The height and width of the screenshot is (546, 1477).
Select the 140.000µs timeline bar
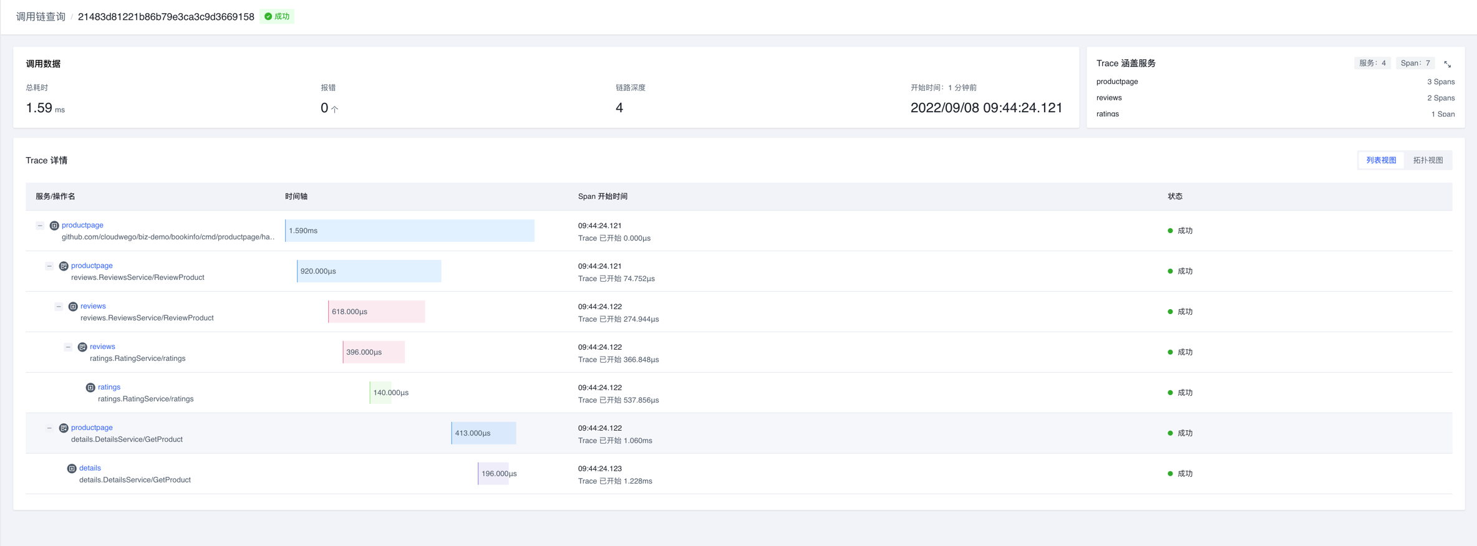(380, 393)
